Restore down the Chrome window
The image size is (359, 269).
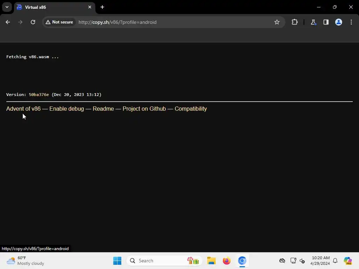click(335, 7)
